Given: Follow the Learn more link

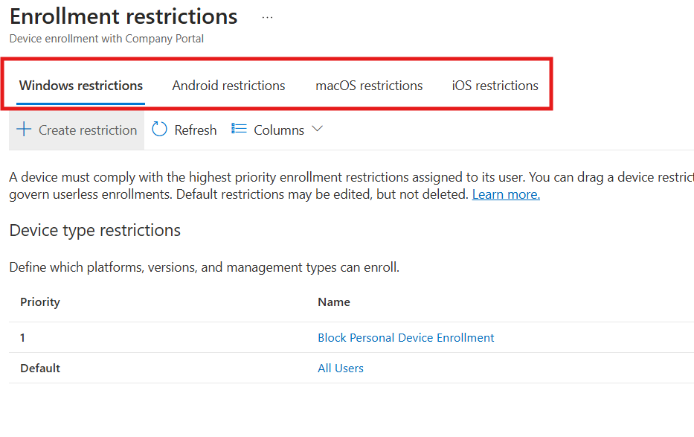Looking at the screenshot, I should click(x=506, y=194).
